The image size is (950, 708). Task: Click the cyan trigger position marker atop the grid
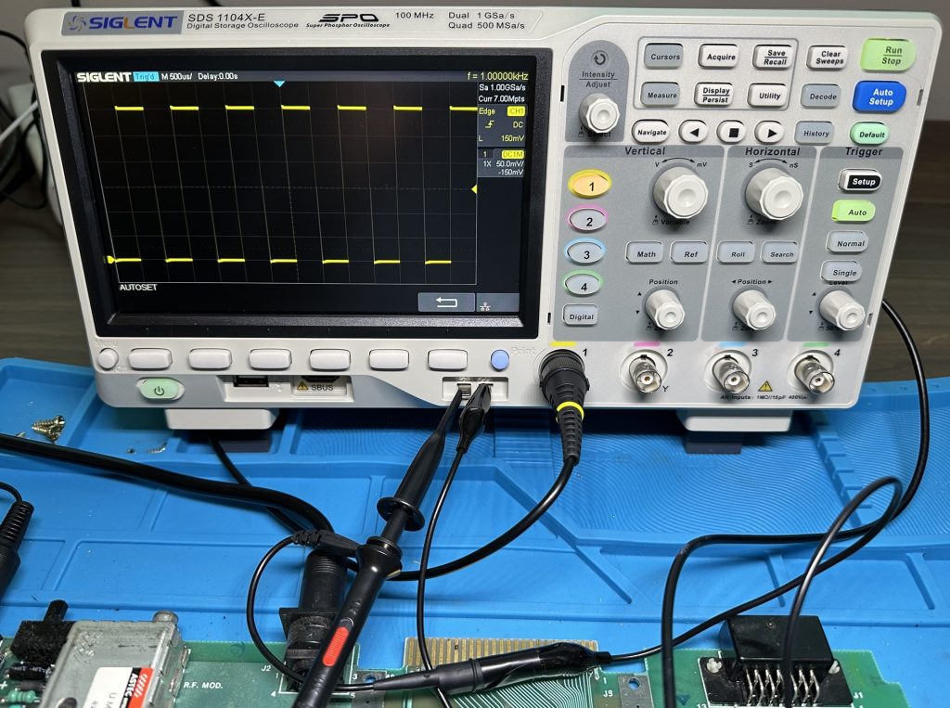278,84
